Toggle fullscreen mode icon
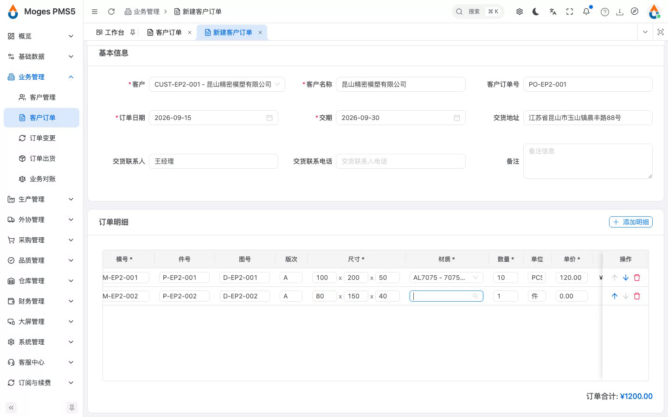Image resolution: width=668 pixels, height=417 pixels. pyautogui.click(x=570, y=12)
